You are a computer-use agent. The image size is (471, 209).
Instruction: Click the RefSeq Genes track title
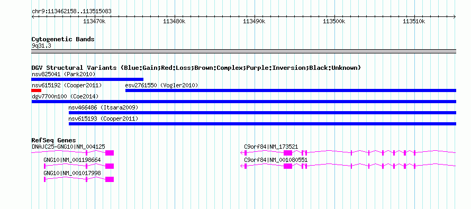[x=54, y=140]
